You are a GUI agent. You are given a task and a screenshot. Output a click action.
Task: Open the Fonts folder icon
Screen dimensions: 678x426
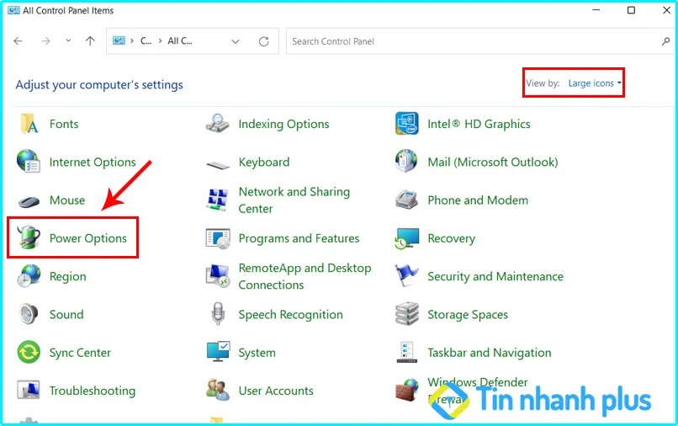[29, 124]
